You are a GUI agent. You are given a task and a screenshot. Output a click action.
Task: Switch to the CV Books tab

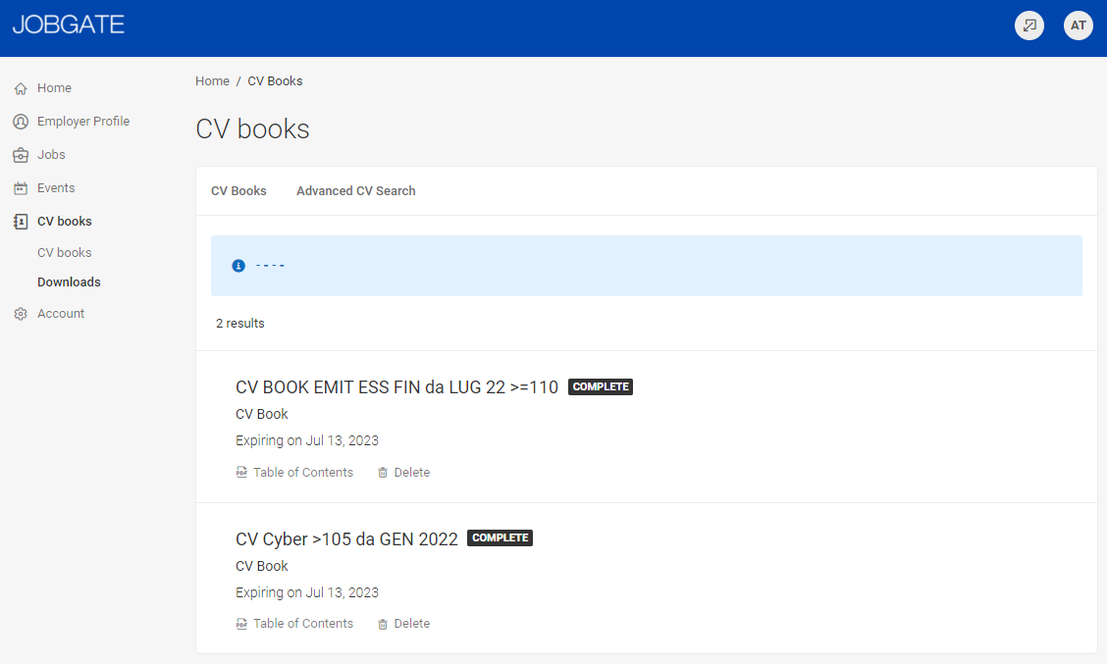pyautogui.click(x=238, y=191)
